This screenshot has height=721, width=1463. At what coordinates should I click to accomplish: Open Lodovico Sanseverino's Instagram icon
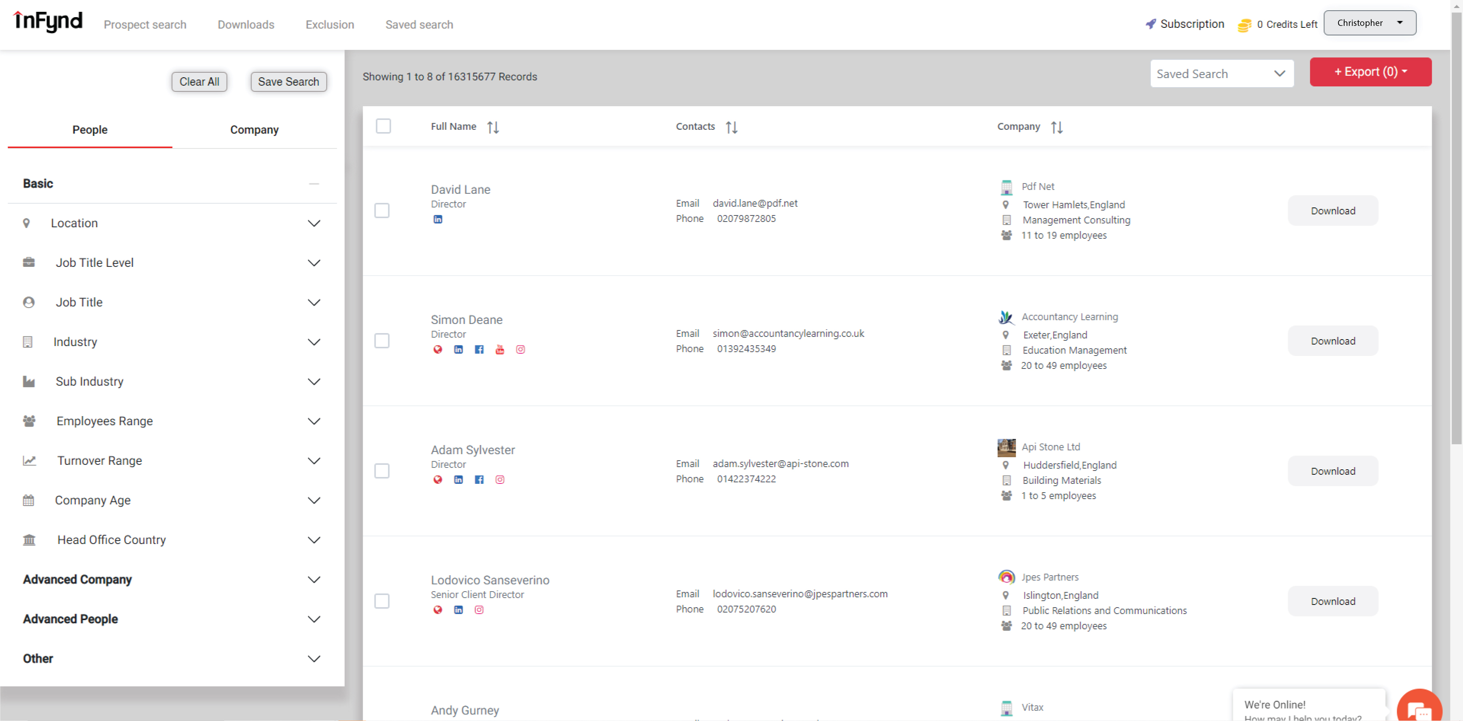[x=479, y=610]
